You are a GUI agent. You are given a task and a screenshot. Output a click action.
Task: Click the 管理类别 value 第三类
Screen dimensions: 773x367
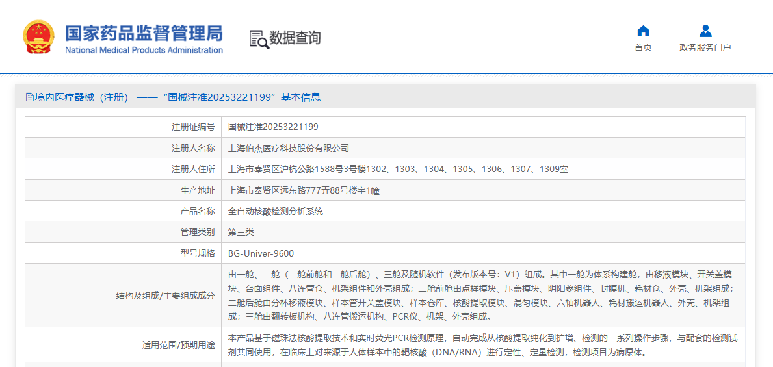(x=241, y=232)
